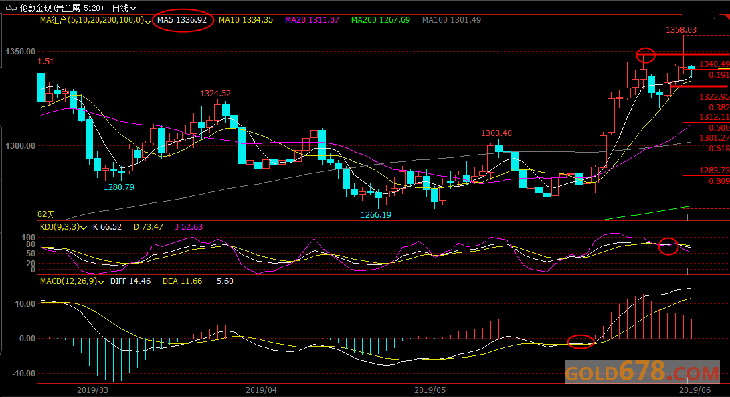
Task: Select the 0.618 Fibonacci level label
Action: [719, 149]
